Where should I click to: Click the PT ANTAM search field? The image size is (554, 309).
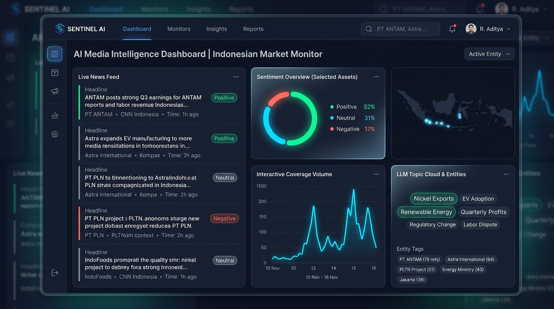[x=400, y=29]
